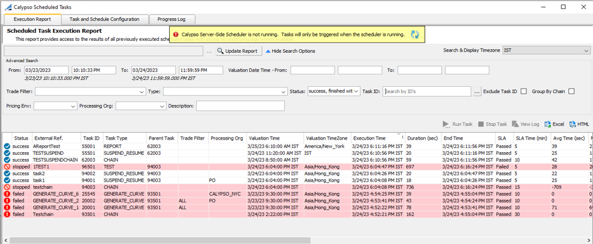Click the ellipsis button beside Task ID field
Viewport: 593px width, 244px height.
click(x=477, y=91)
